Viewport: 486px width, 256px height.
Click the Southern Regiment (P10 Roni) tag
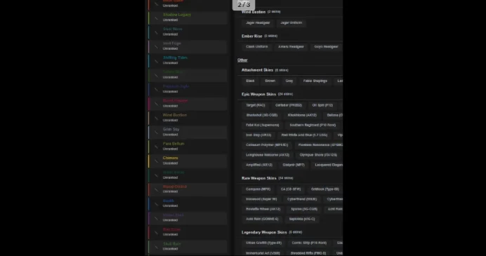click(x=313, y=126)
